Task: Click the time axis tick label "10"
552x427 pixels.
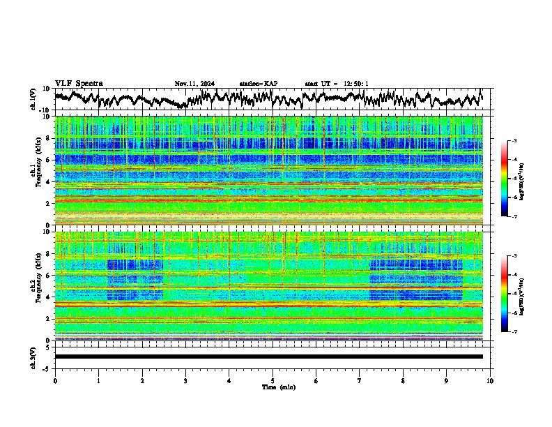Action: 490,381
